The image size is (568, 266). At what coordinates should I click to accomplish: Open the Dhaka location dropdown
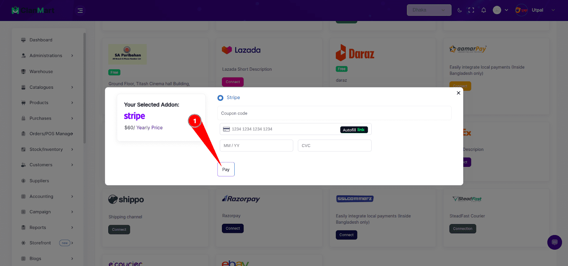coord(429,10)
